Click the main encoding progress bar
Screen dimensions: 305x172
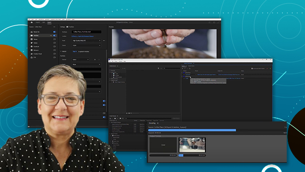coord(217,130)
